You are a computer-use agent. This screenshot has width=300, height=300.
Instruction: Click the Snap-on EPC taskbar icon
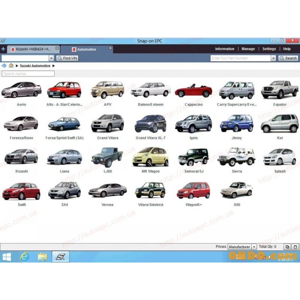60,256
